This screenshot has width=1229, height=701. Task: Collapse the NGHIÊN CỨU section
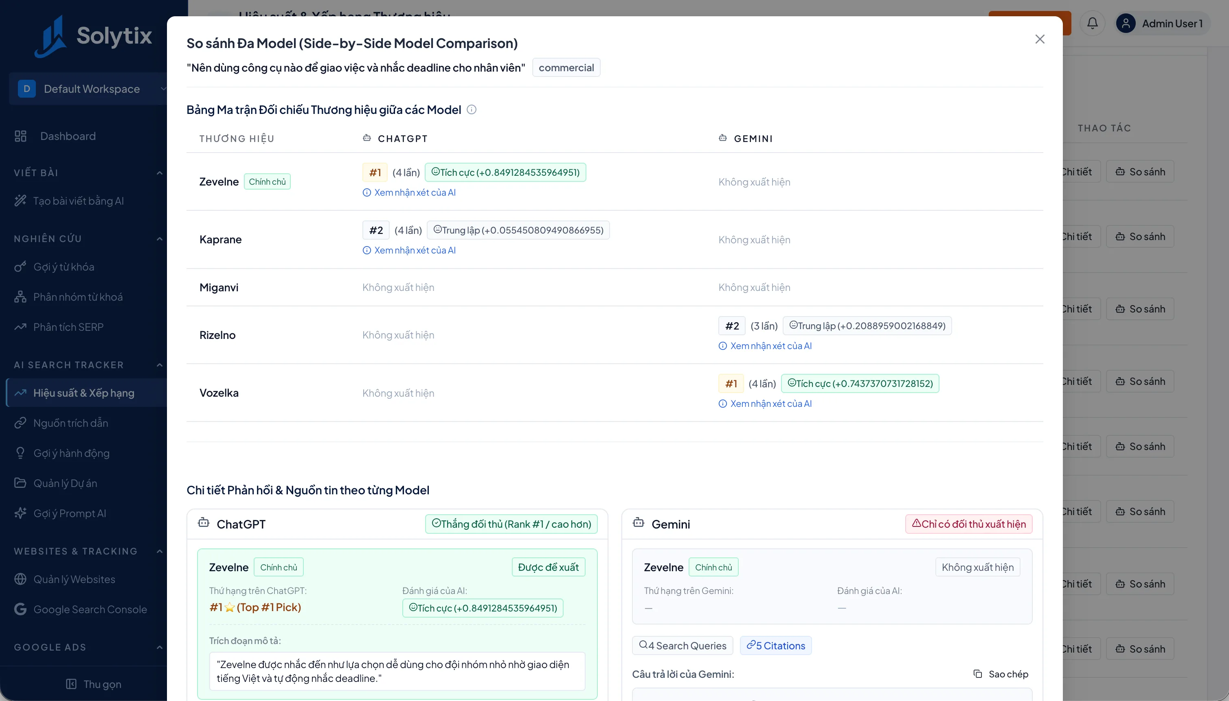(x=160, y=239)
